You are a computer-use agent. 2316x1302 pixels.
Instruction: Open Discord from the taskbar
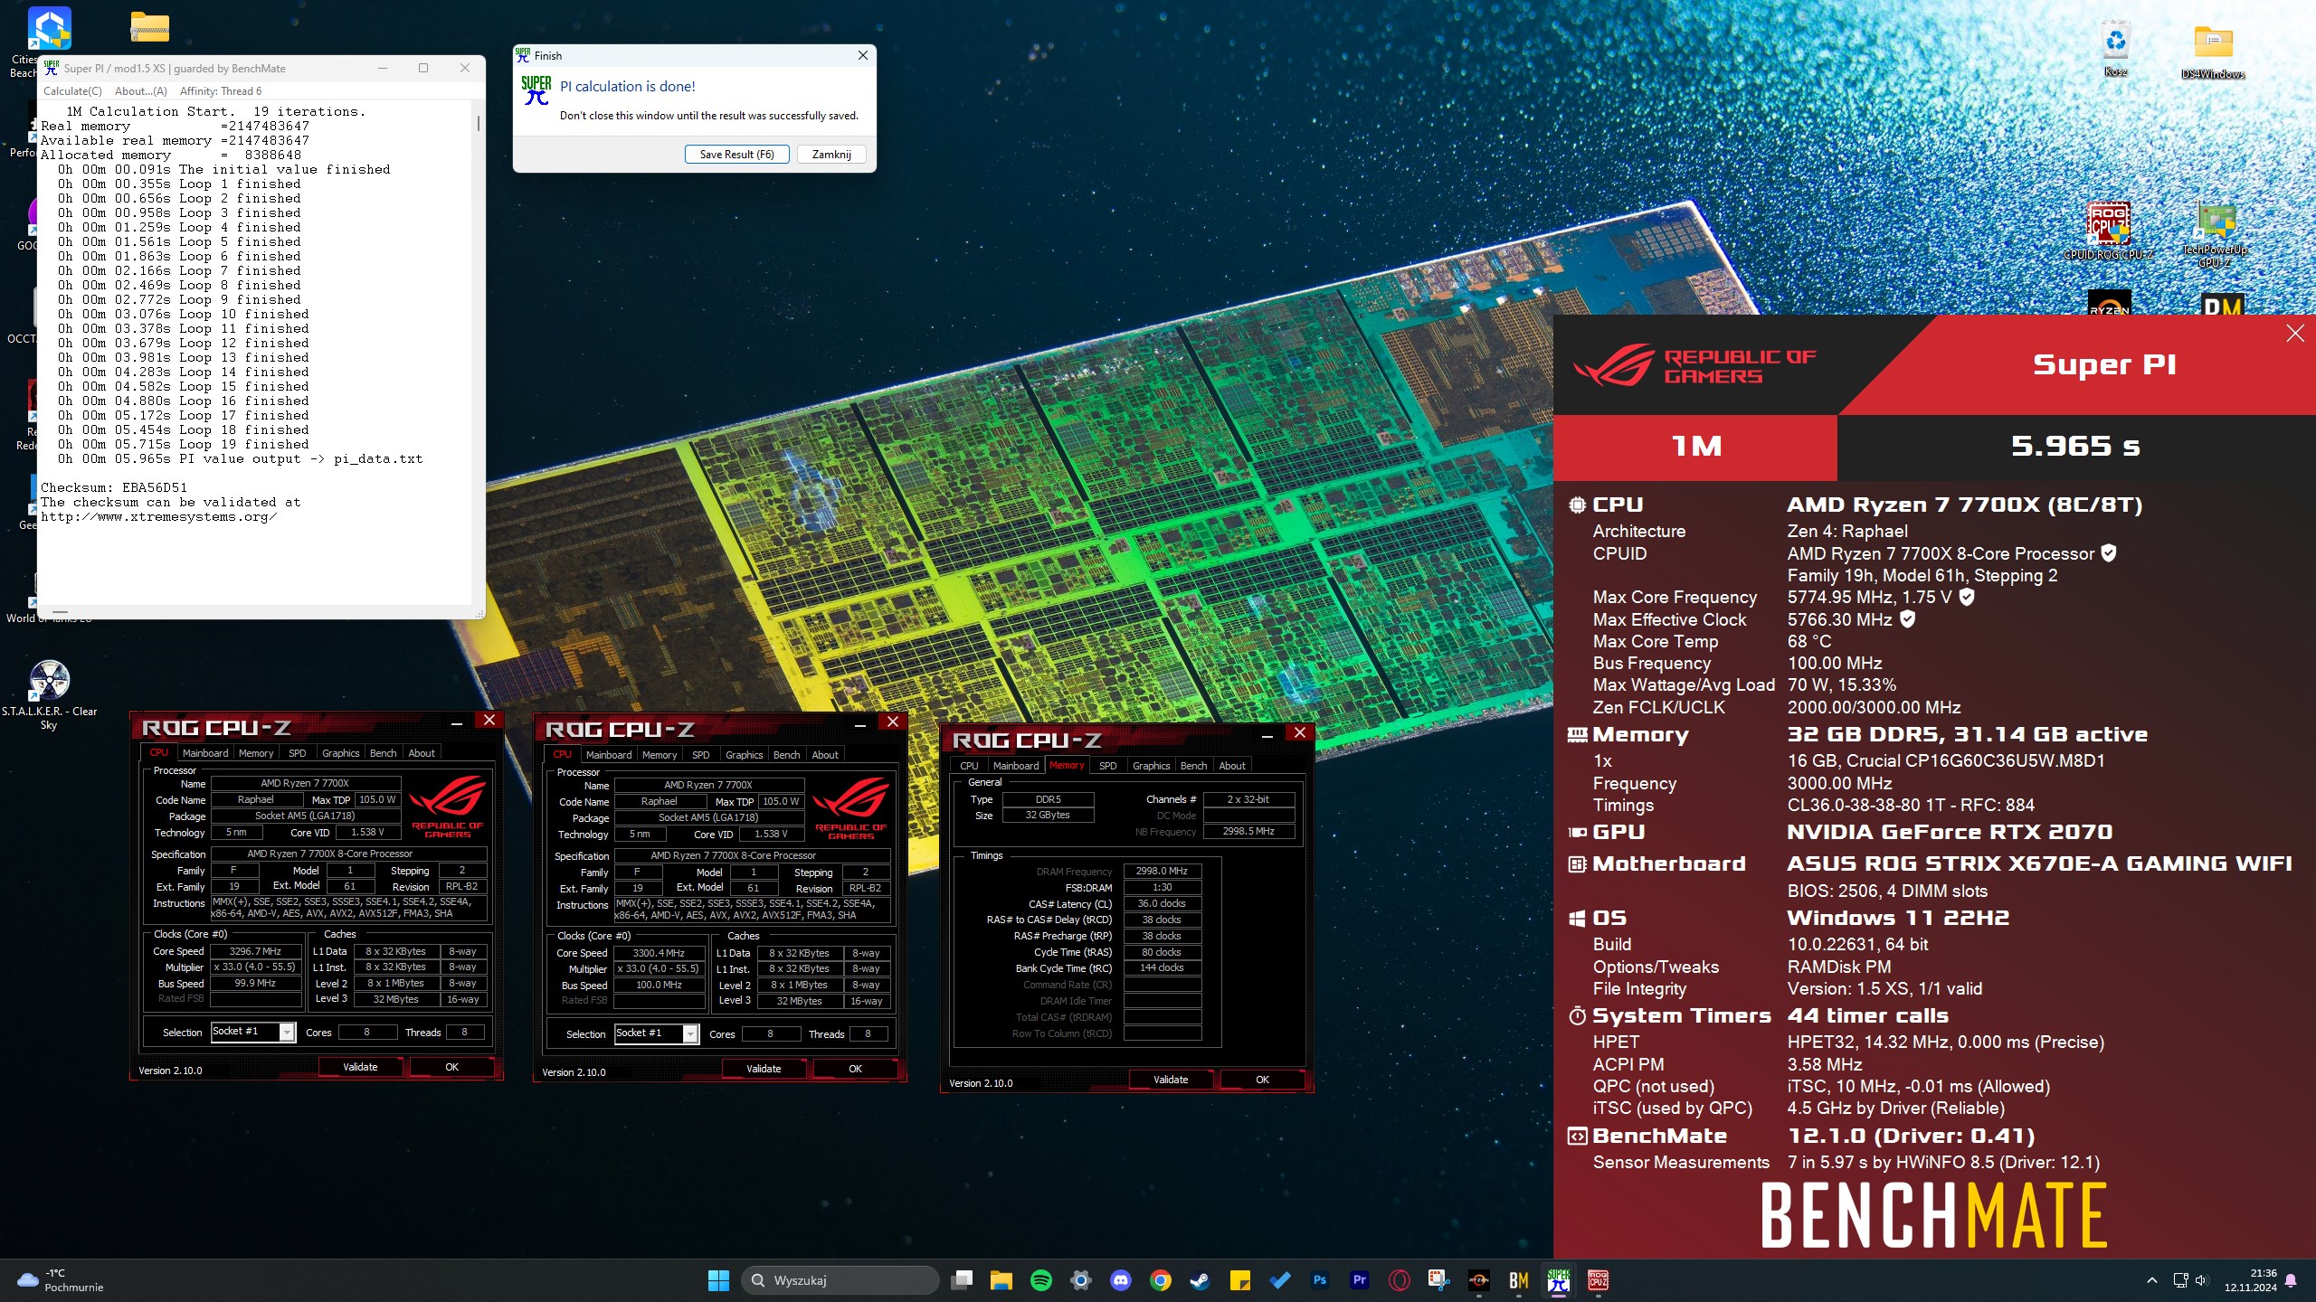click(x=1120, y=1279)
